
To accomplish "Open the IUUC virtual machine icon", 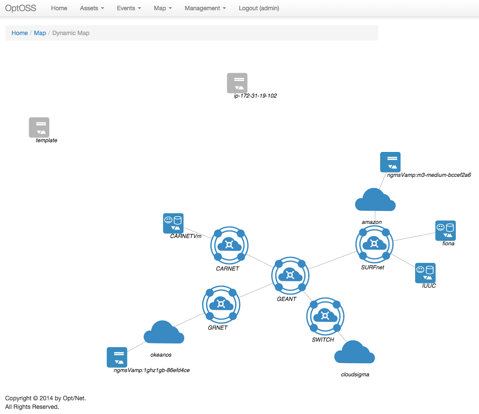I will 425,273.
